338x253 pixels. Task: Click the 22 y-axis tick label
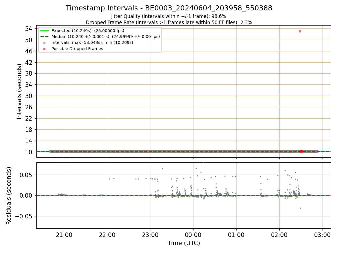[x=29, y=118]
